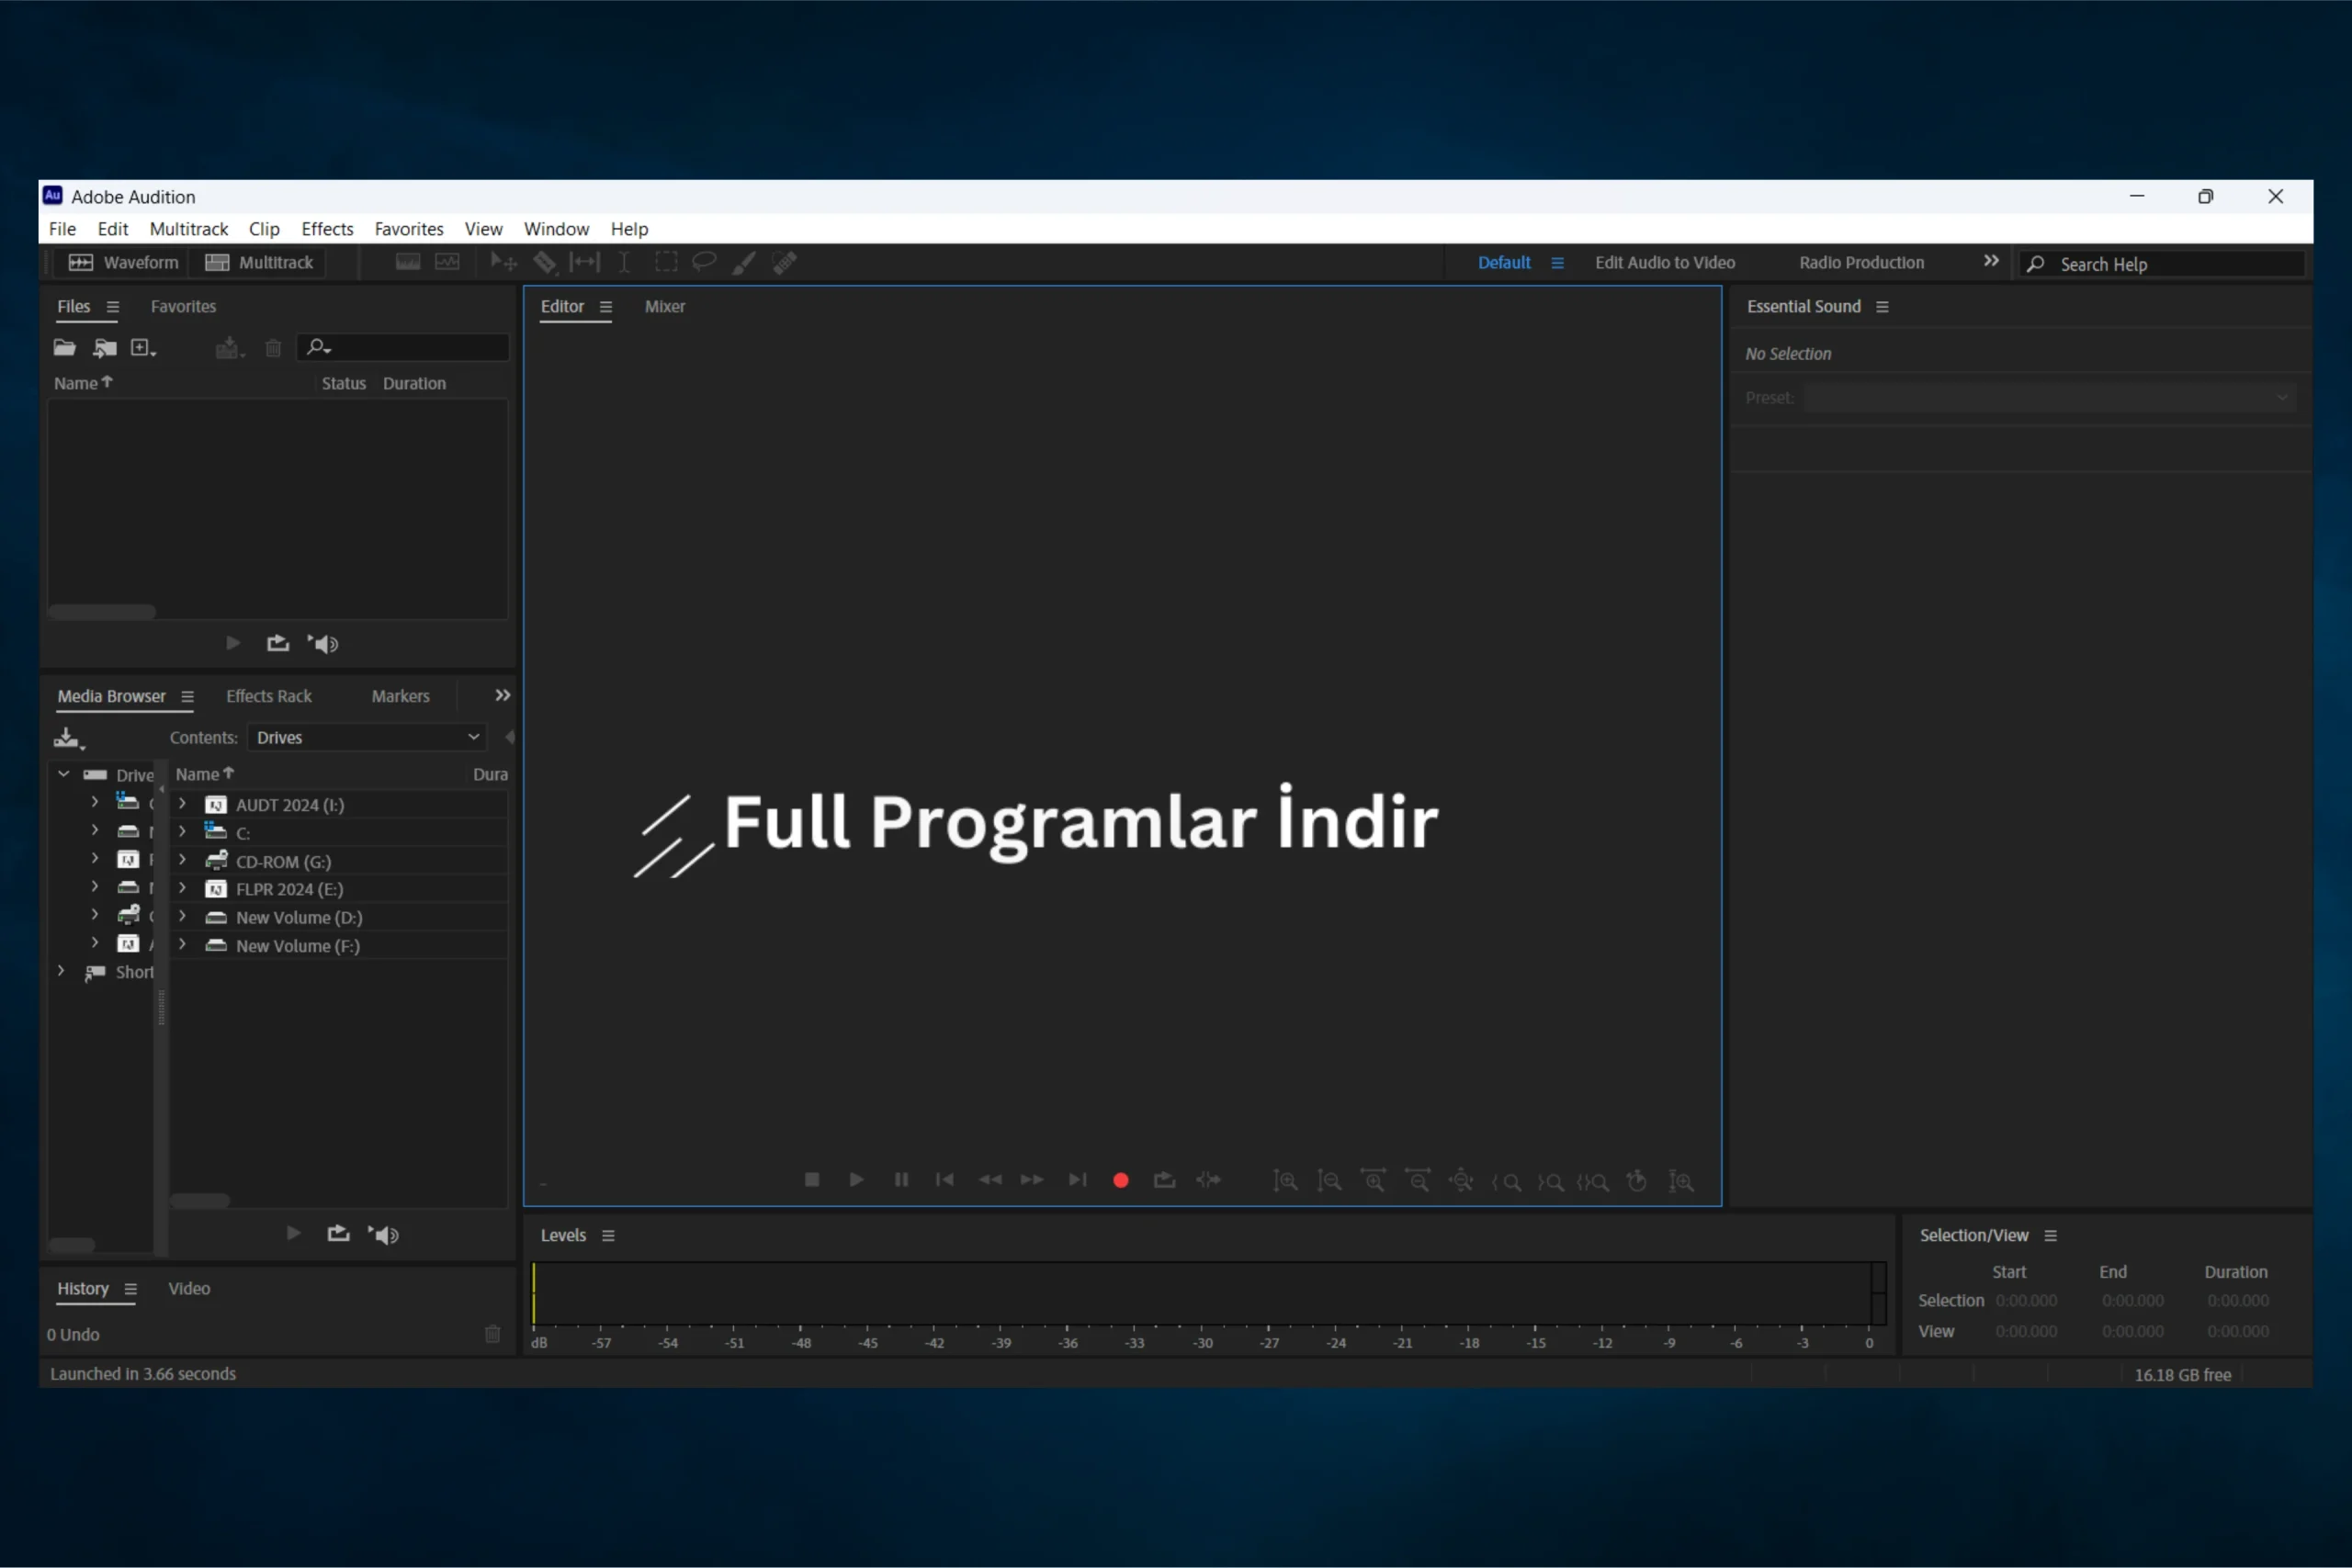Switch to the Waveform editor view
2352x1568 pixels.
[x=122, y=262]
